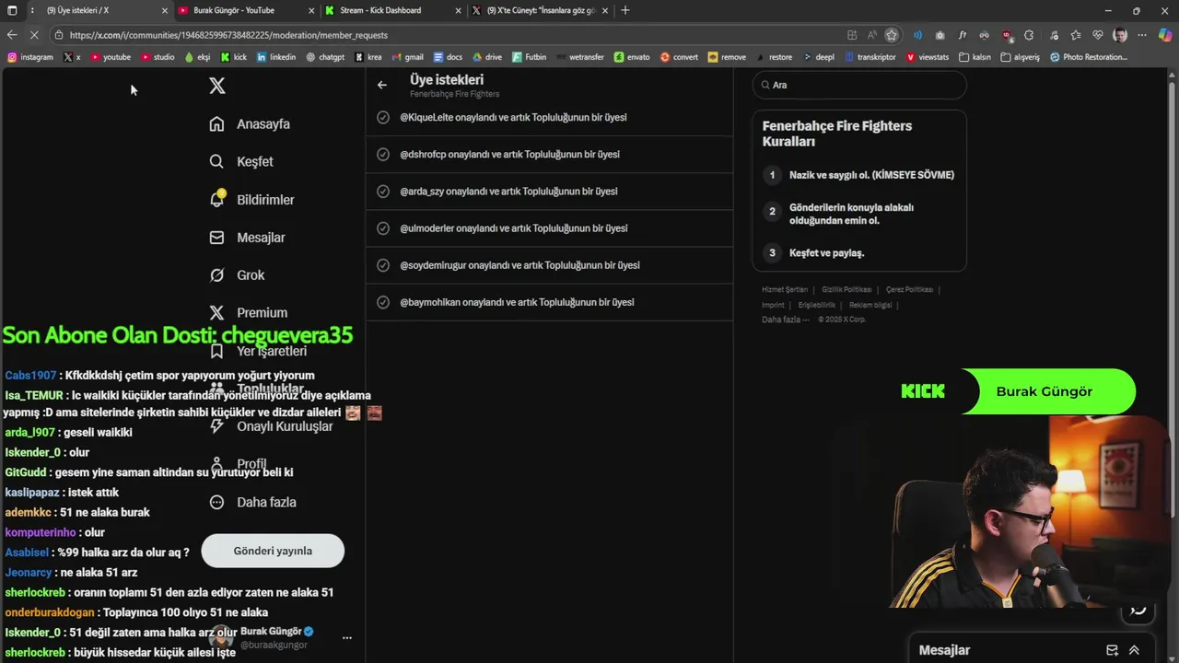
Task: Click the Anasayfa house icon
Action: (x=216, y=124)
